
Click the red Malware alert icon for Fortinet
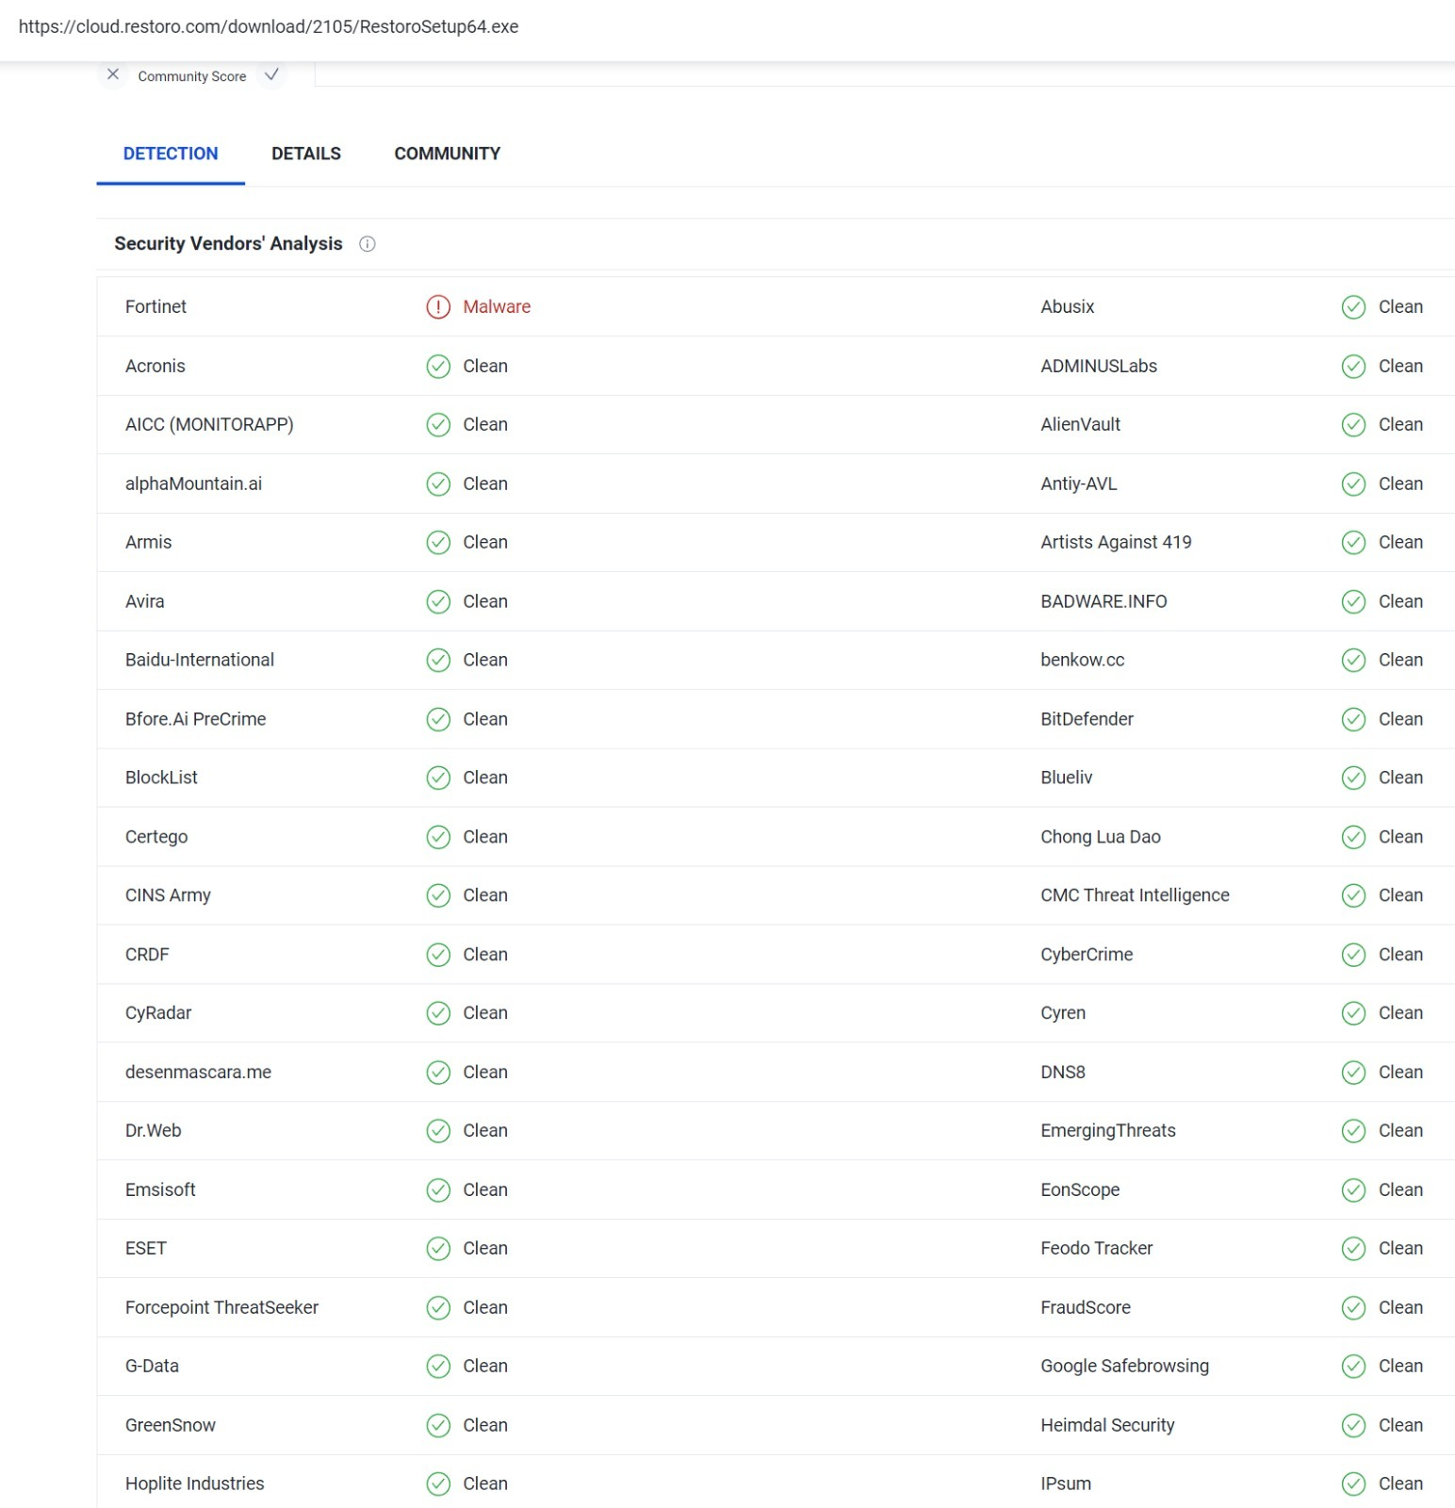tap(438, 307)
